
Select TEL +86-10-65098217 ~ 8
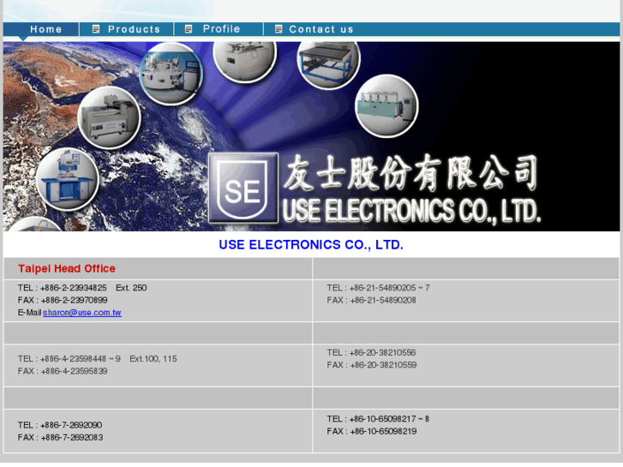click(x=378, y=419)
